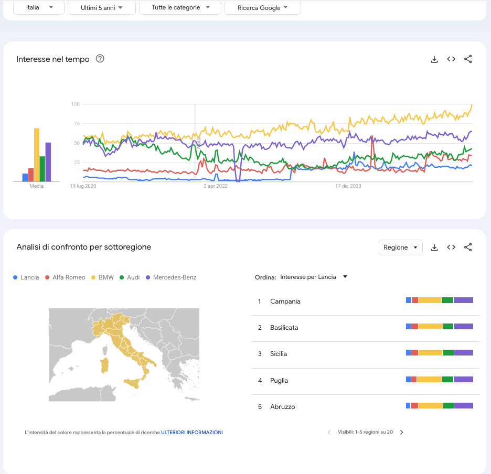Click the Basilicata stacked breakdown bar
The height and width of the screenshot is (474, 491).
point(440,327)
